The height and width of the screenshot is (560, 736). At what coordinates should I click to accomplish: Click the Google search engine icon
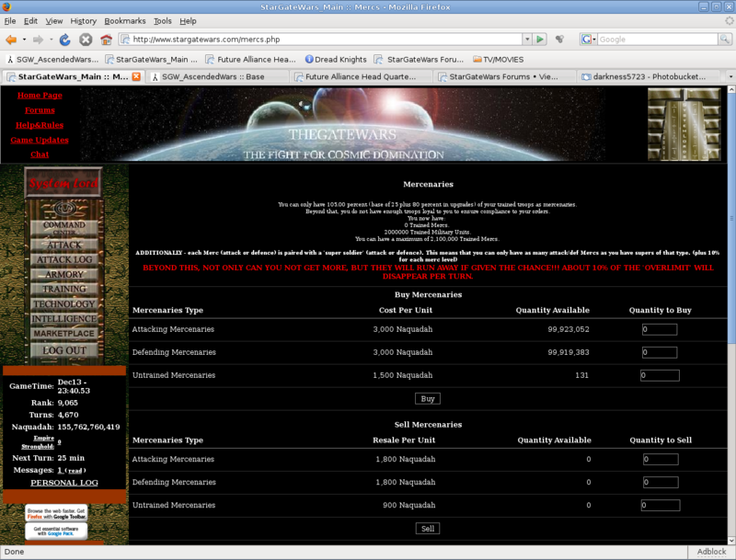click(x=586, y=40)
